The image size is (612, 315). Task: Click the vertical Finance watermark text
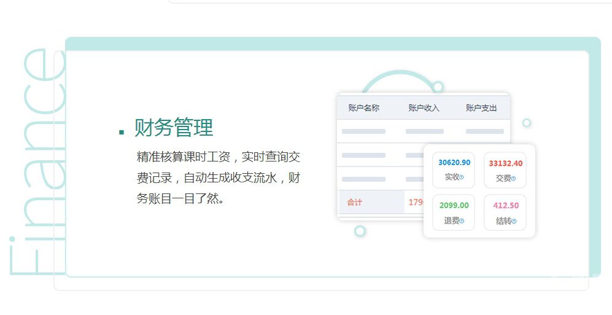pyautogui.click(x=34, y=163)
